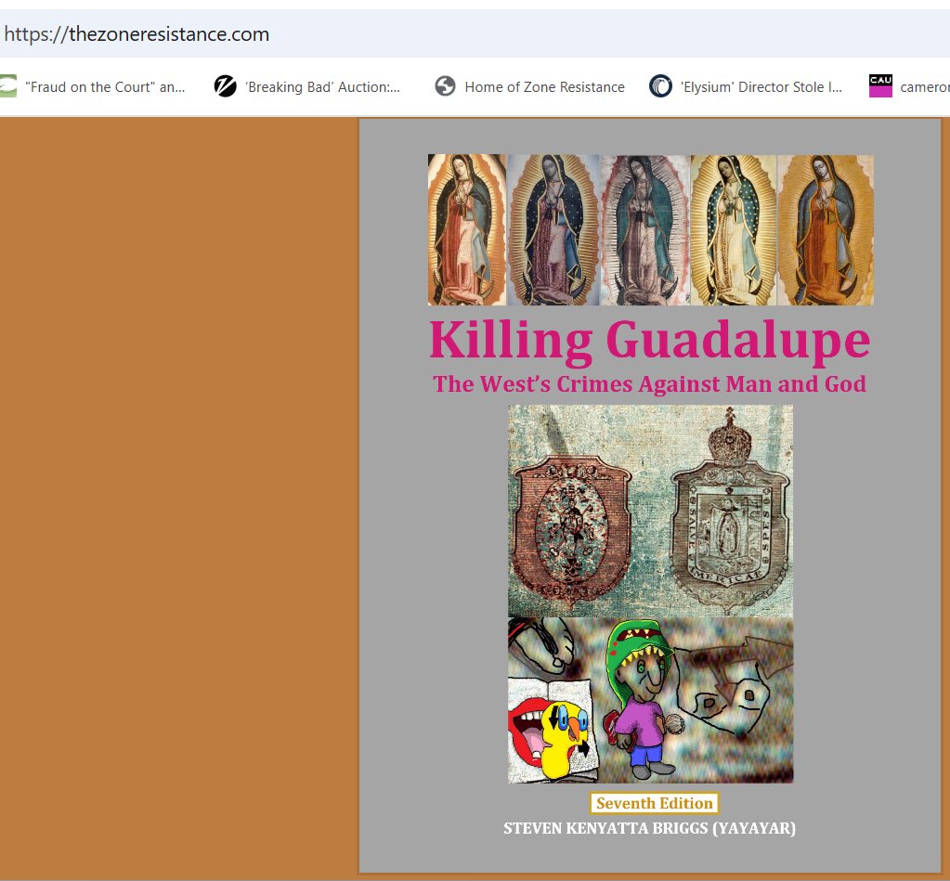Open the 'Elysium' Director Stole bookmark
Screen dimensions: 950x881
pyautogui.click(x=746, y=86)
